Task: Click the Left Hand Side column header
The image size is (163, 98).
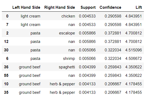Action: pyautogui.click(x=26, y=7)
